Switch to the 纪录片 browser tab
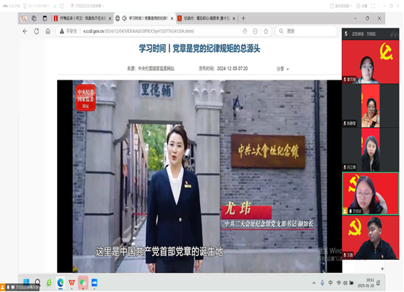 pos(206,18)
